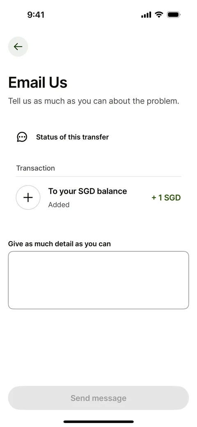Viewport: 197px width, 427px height.
Task: Click the Email Us heading
Action: 38,82
